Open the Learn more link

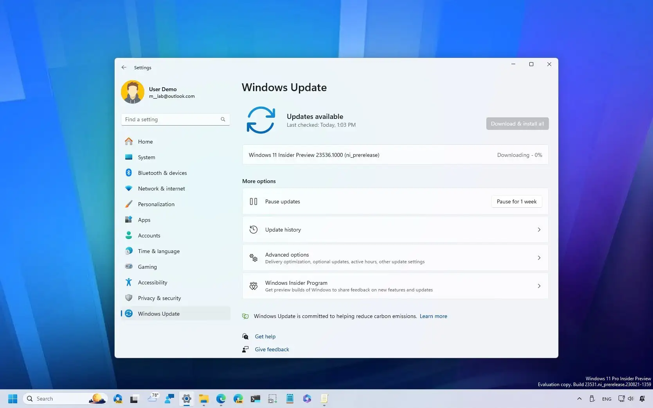tap(433, 316)
